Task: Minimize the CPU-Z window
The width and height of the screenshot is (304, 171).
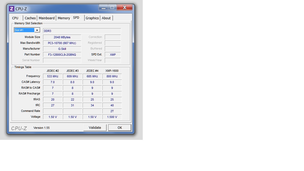Action: tap(103, 8)
